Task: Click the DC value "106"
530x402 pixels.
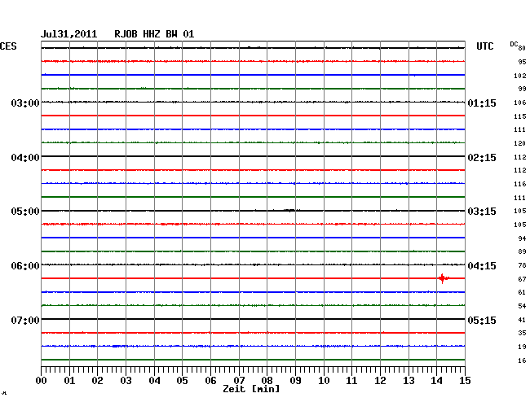Action: coord(520,103)
